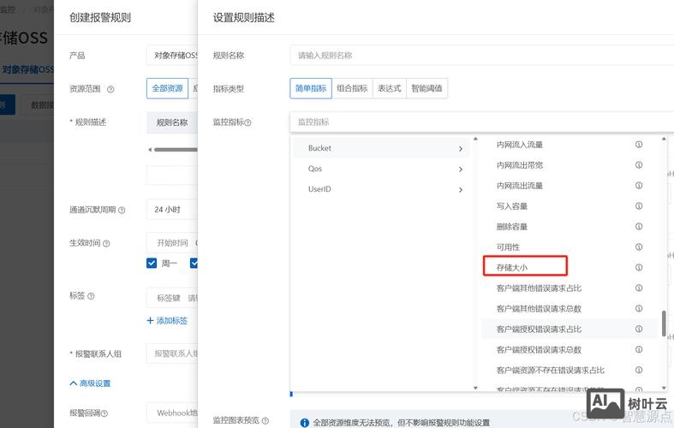This screenshot has width=674, height=428.
Task: Click info icon beside 内网流出带宽
Action: point(639,165)
